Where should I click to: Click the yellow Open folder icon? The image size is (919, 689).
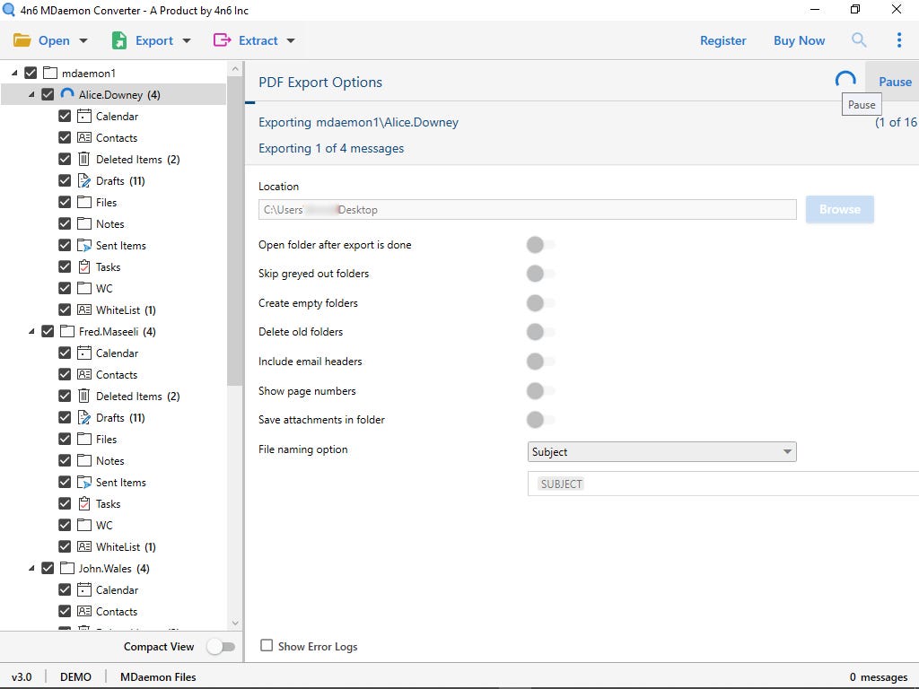point(22,40)
